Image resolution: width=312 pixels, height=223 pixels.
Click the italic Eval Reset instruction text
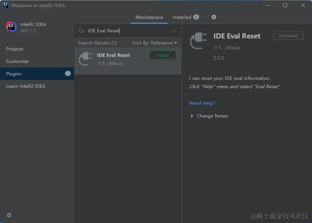click(235, 87)
